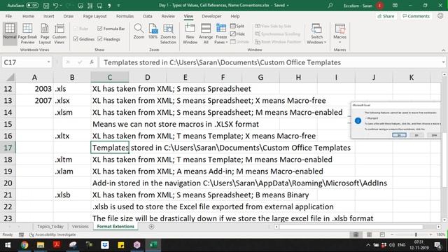Open File Explorer from taskbar
The height and width of the screenshot is (252, 448).
coord(41,245)
